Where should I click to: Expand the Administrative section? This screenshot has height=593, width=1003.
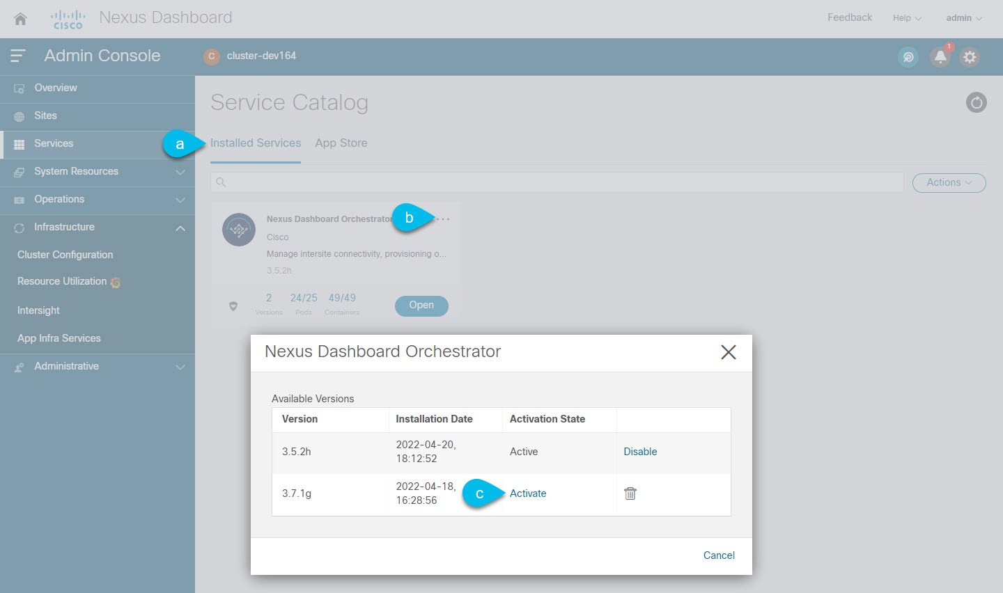point(180,367)
